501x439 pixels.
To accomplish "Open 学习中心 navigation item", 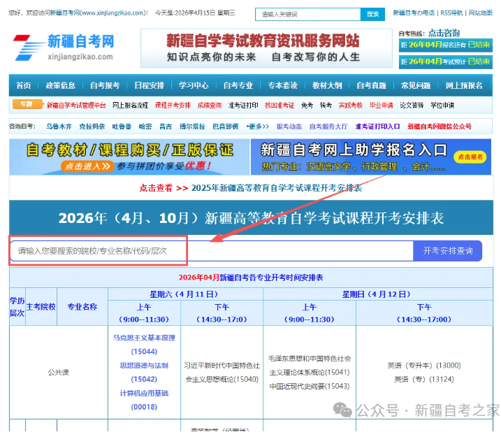I will (194, 86).
